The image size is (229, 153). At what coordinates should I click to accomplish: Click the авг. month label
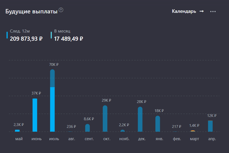pyautogui.click(x=72, y=139)
